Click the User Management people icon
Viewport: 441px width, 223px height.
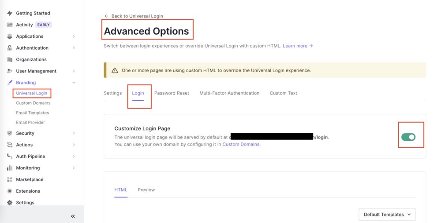coord(10,71)
